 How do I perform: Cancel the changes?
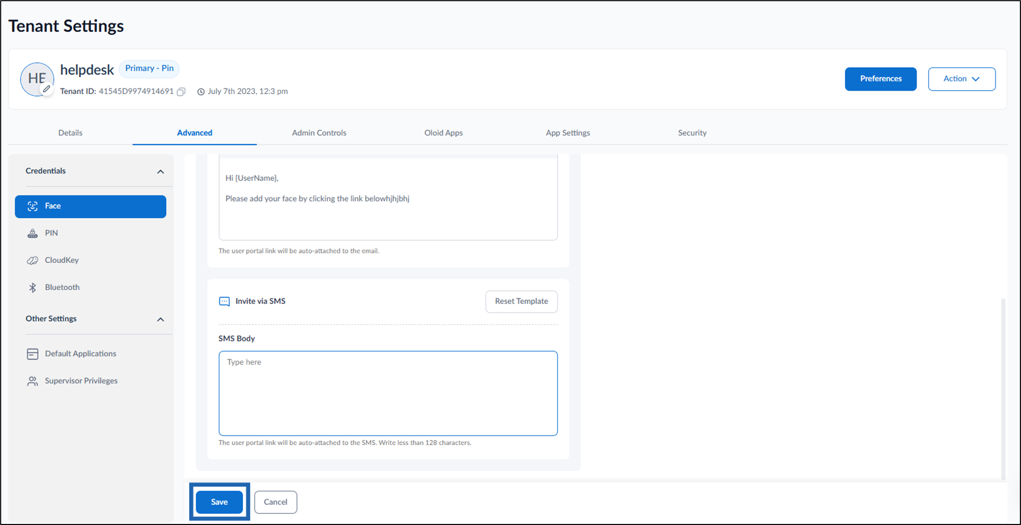(x=276, y=502)
